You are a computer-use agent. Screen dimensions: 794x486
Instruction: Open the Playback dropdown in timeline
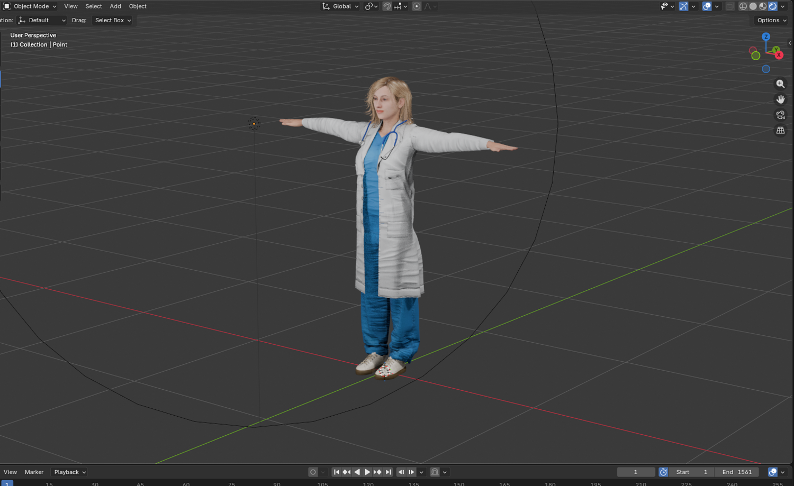pos(70,472)
